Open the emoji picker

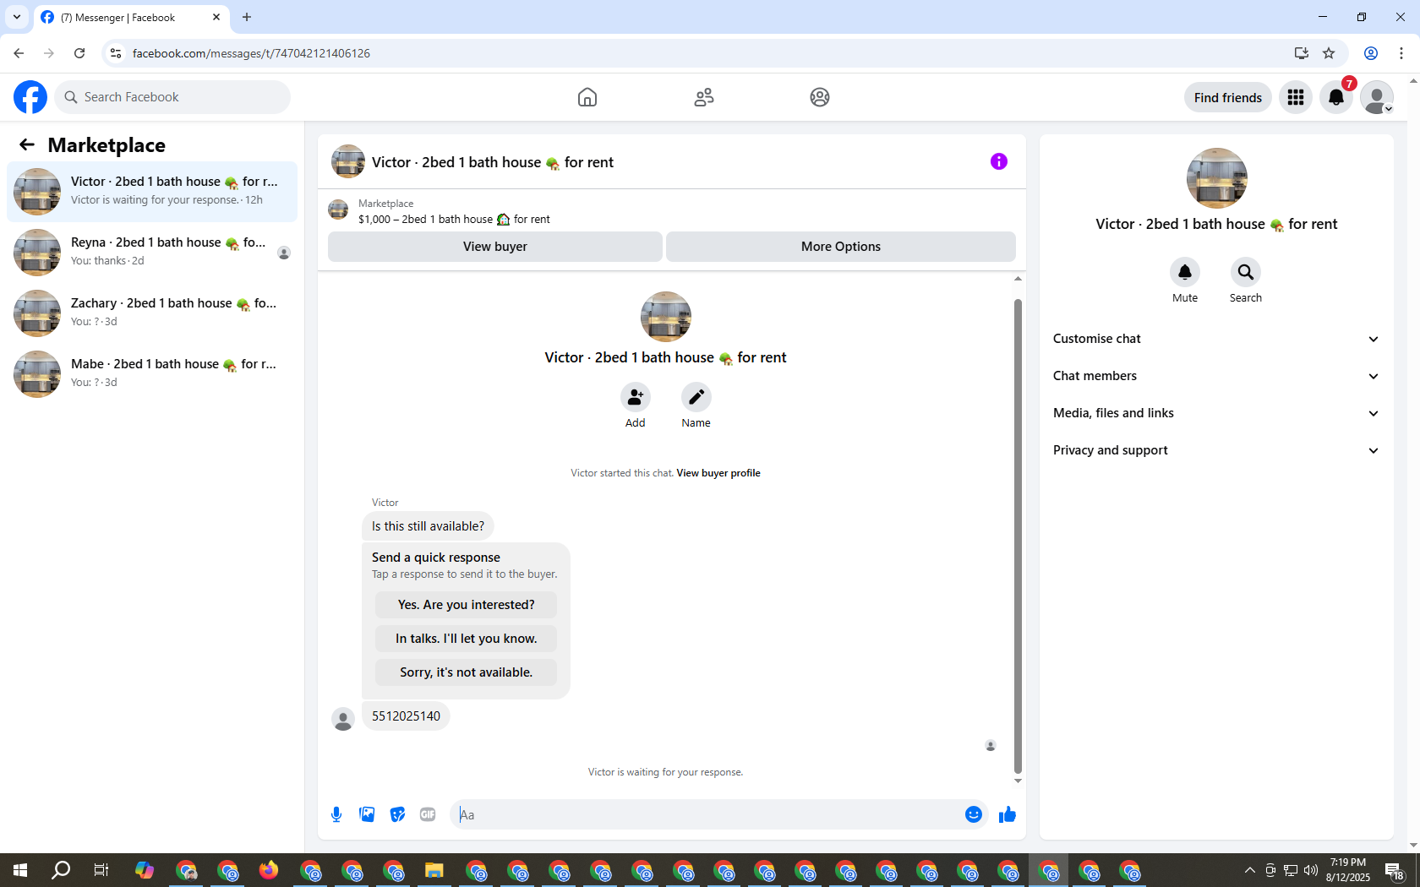tap(974, 814)
